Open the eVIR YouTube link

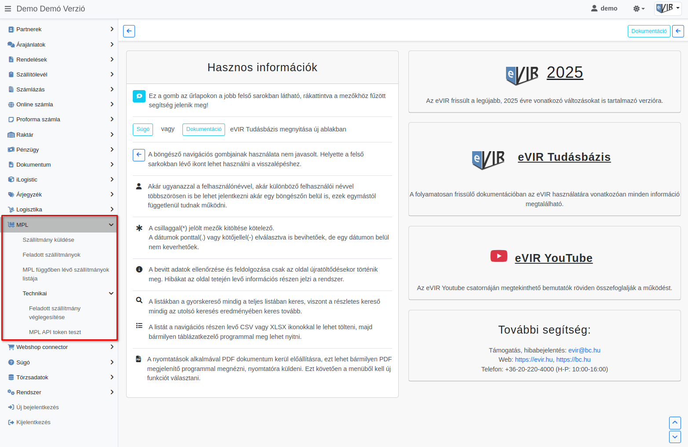click(553, 258)
